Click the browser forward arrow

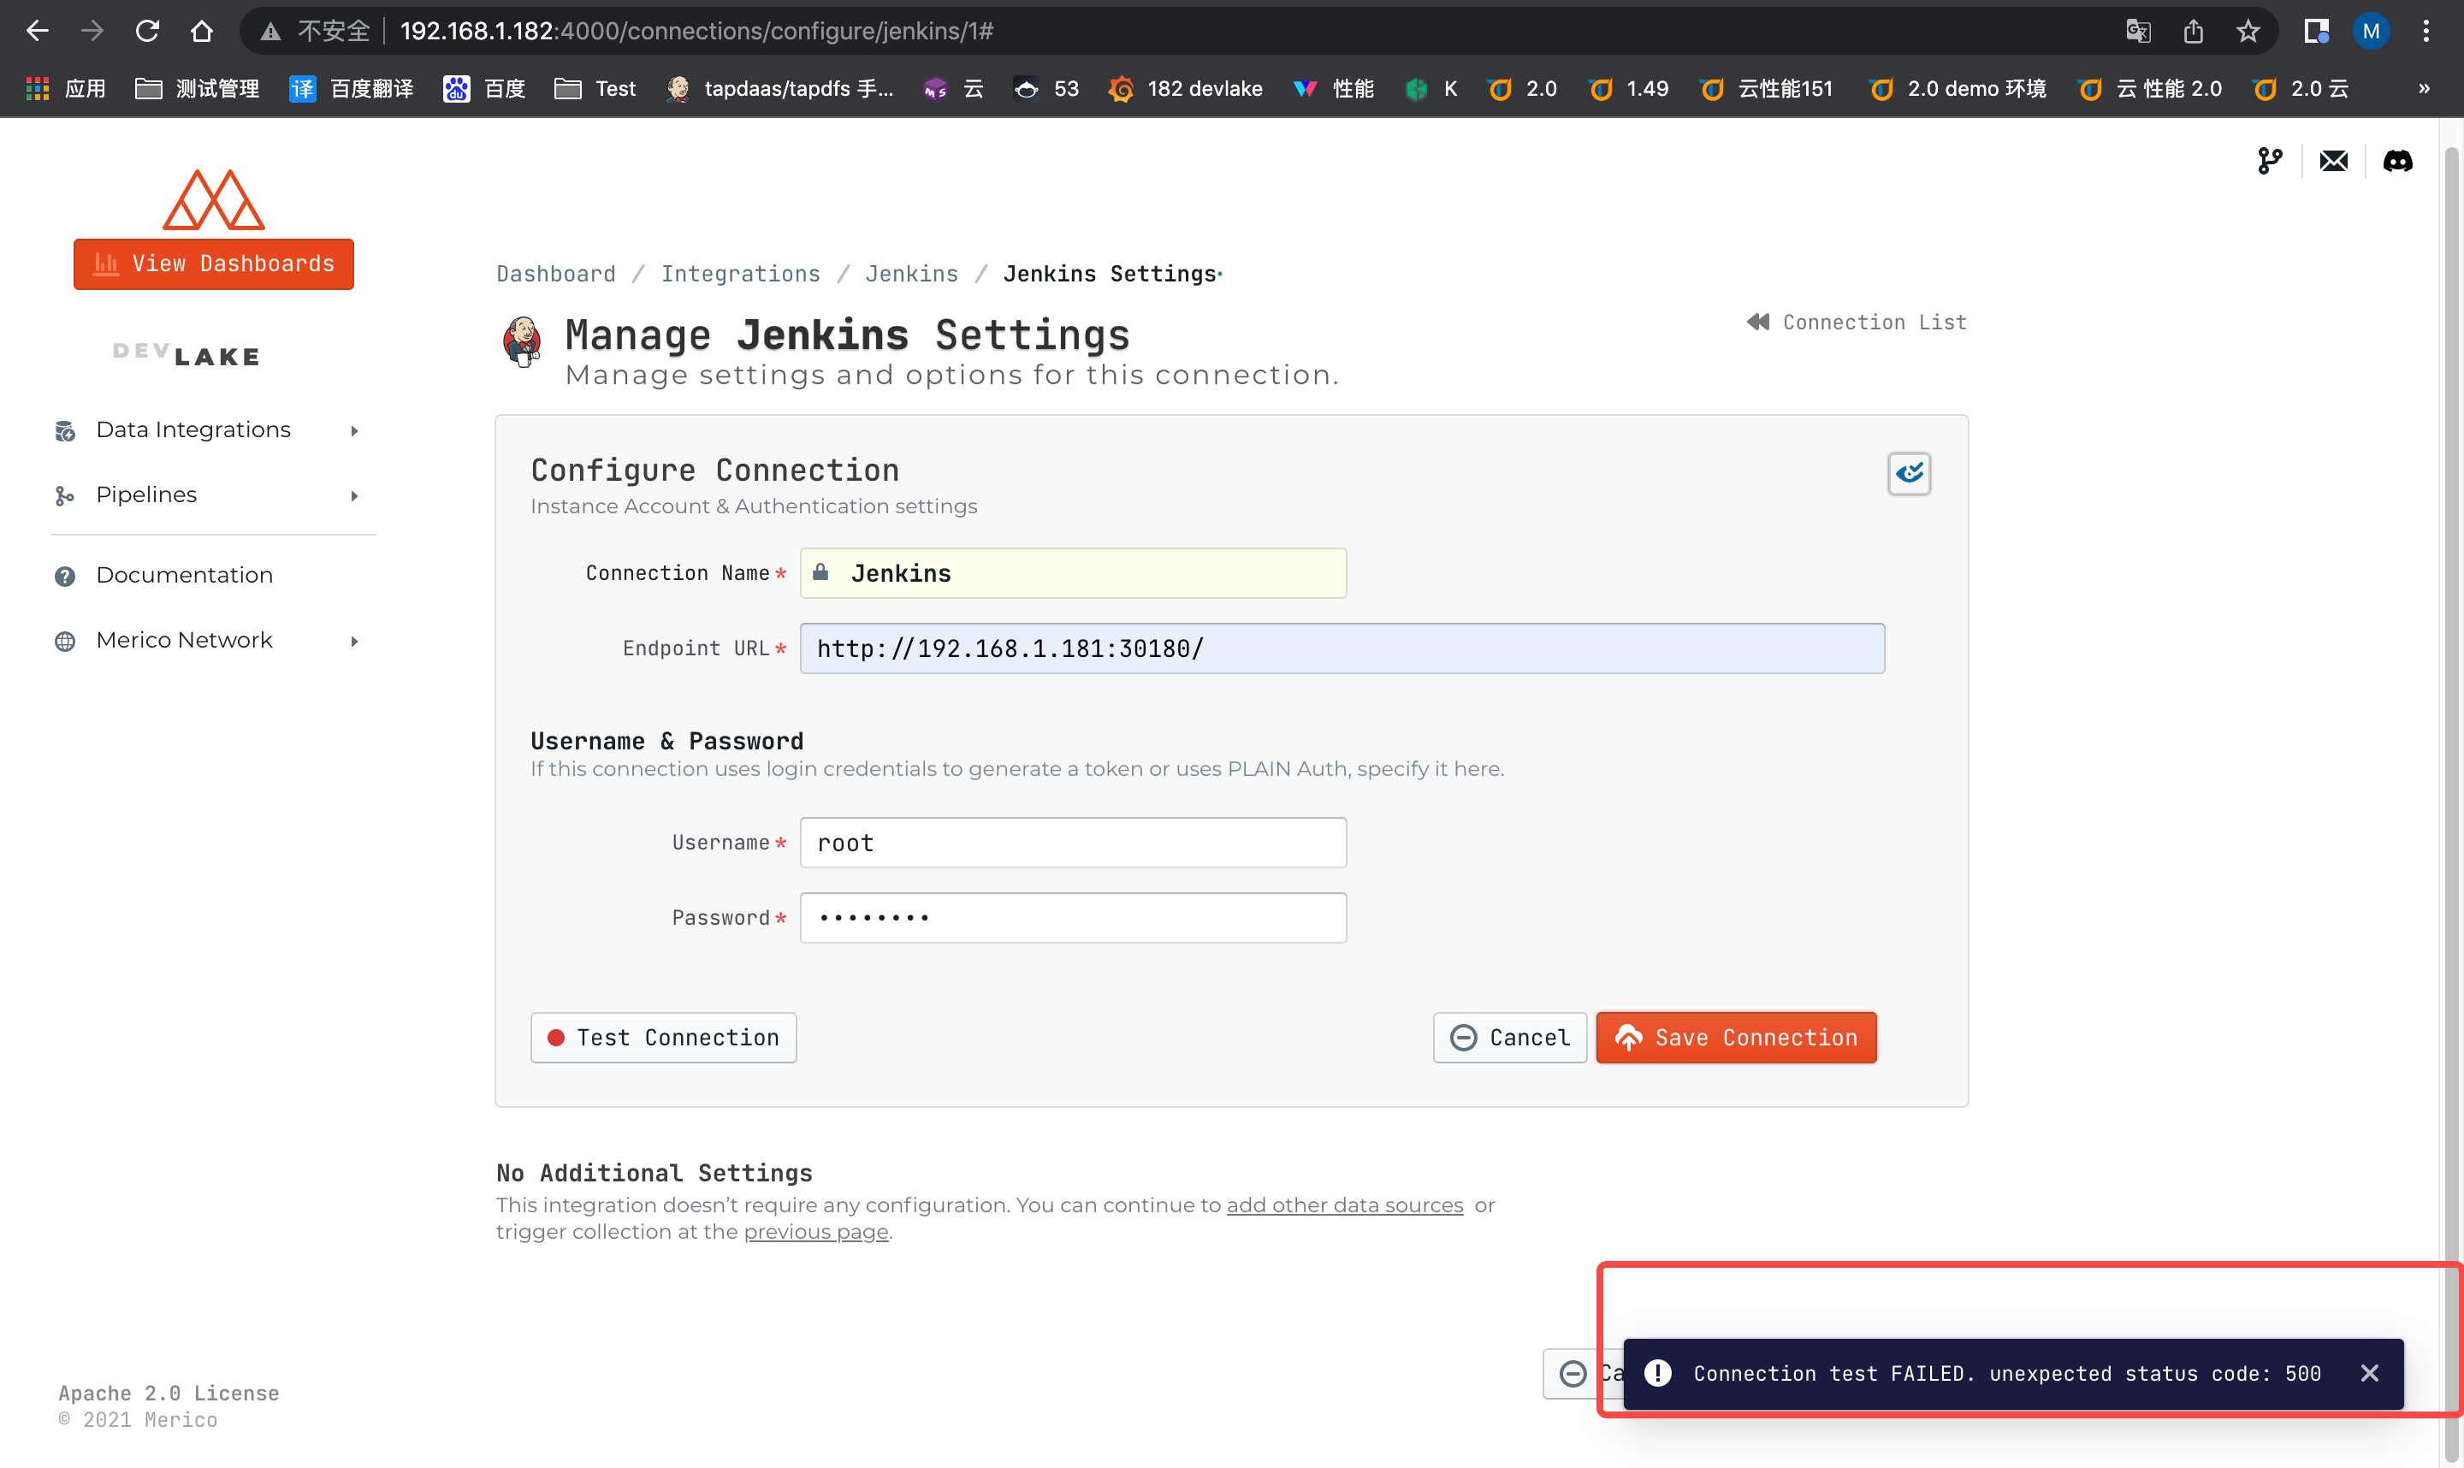click(x=92, y=31)
